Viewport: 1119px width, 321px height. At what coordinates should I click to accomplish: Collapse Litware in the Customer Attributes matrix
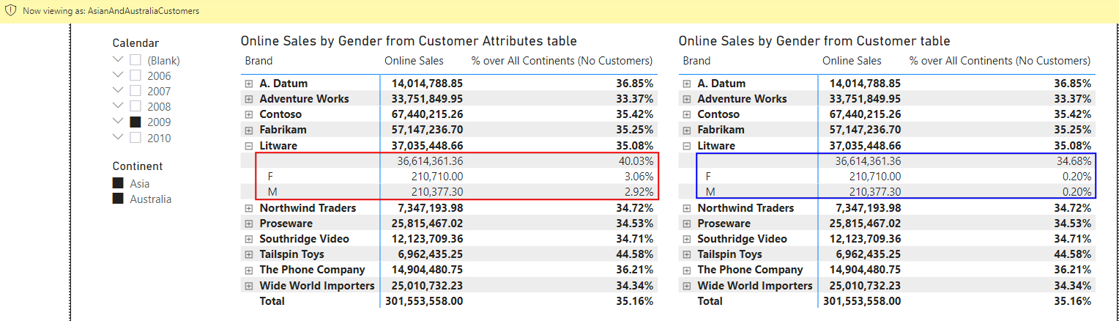249,146
